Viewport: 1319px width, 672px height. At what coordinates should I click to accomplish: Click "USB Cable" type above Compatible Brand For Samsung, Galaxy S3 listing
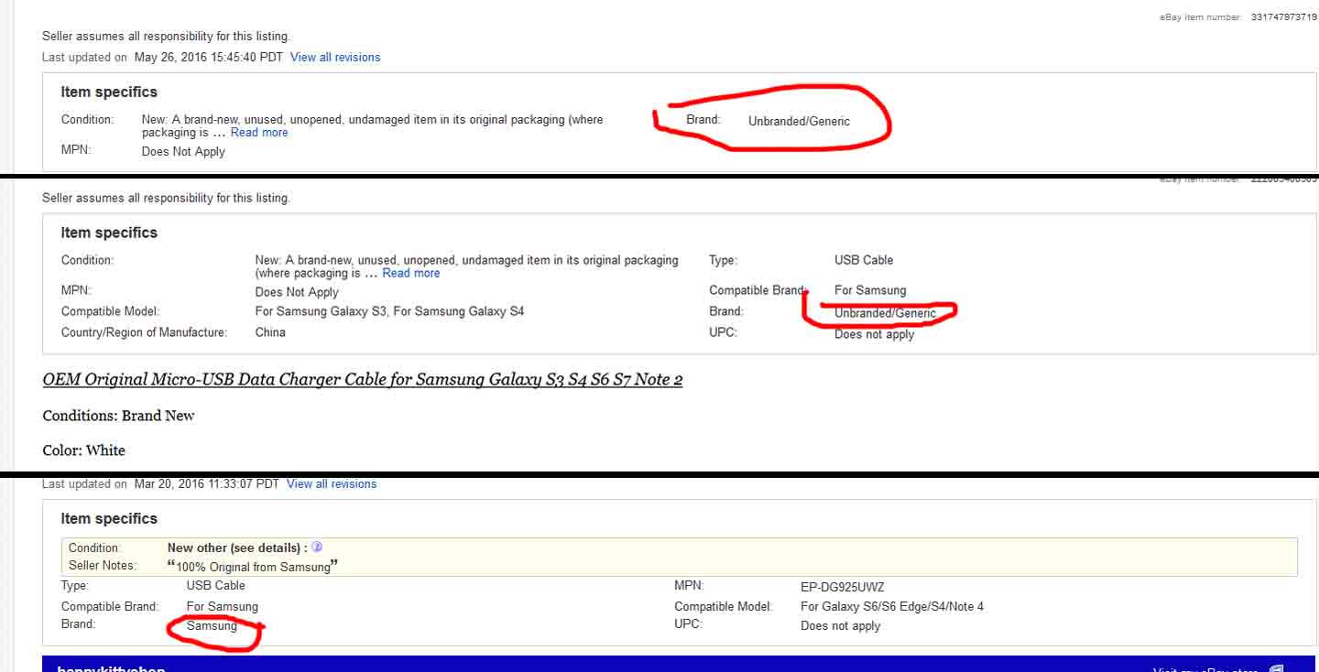864,260
